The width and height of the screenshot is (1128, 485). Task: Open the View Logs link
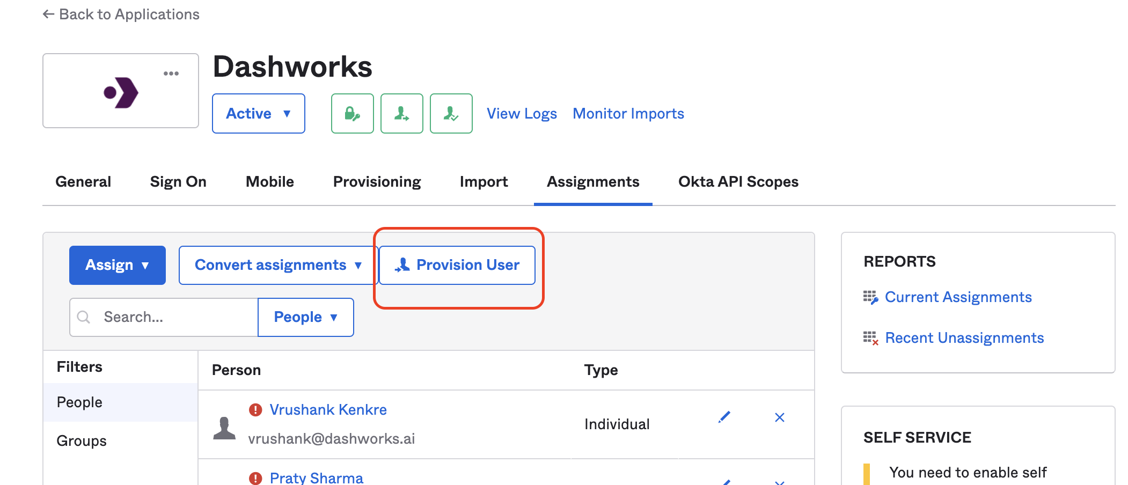(522, 114)
